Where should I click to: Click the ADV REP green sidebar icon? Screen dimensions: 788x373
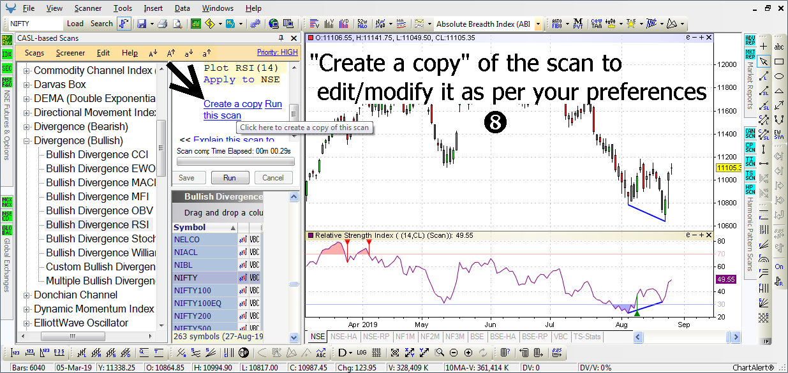click(750, 41)
